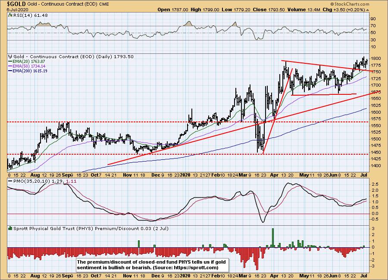Click the black line marker before PMO(35,20,10)
Screen dimensions: 388x280
coord(10,181)
